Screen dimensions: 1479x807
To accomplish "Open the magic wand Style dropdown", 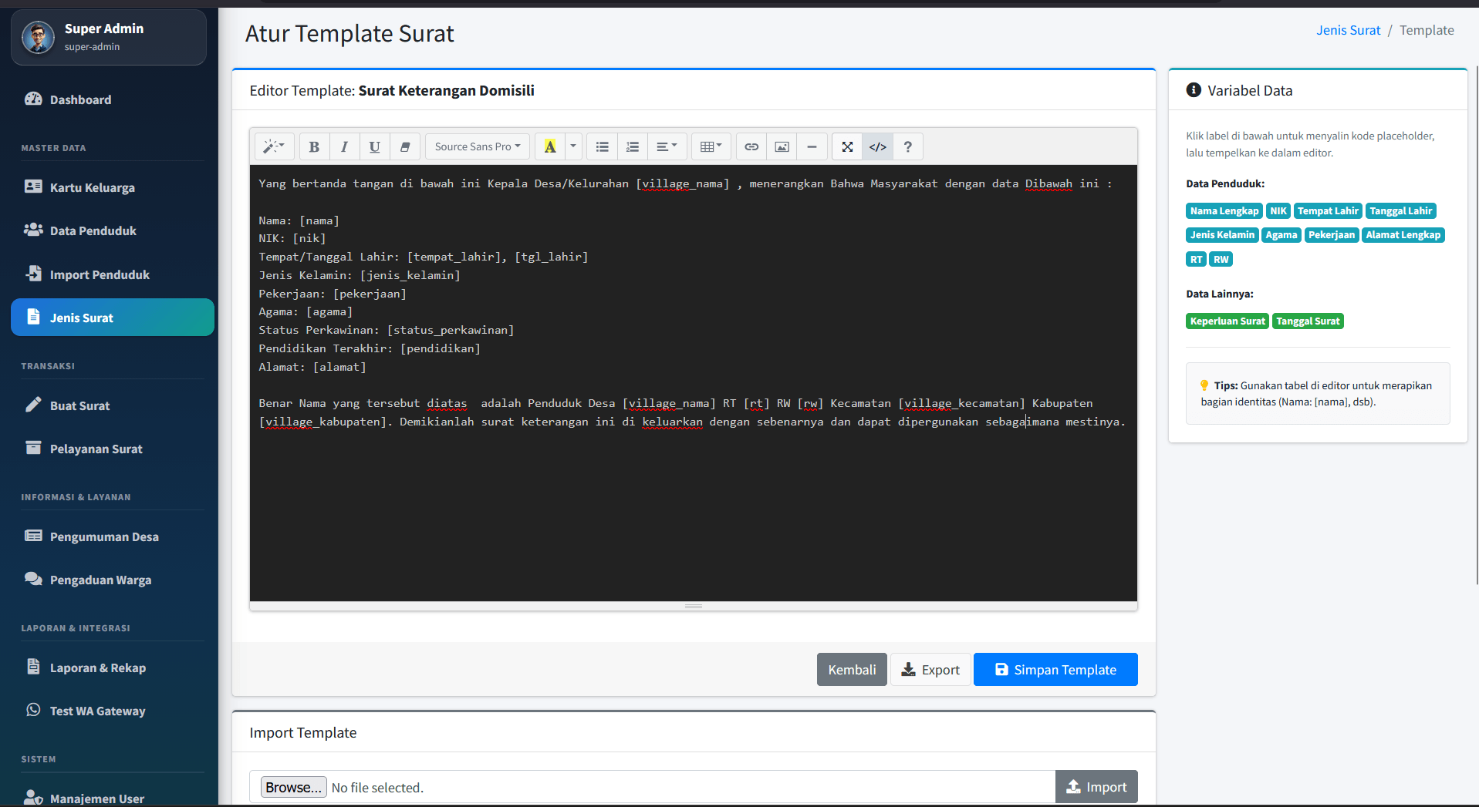I will 274,146.
